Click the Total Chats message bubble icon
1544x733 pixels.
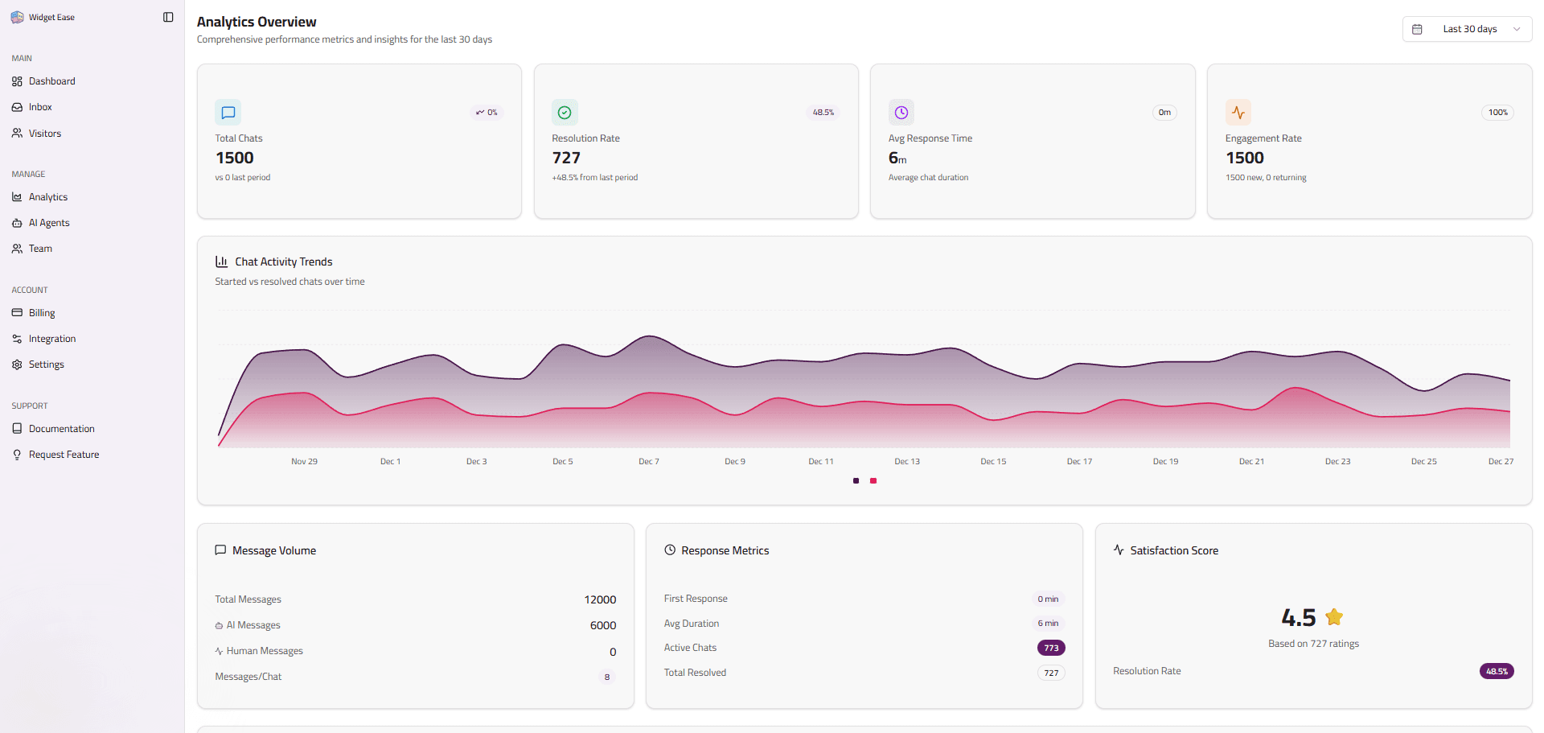pyautogui.click(x=228, y=113)
